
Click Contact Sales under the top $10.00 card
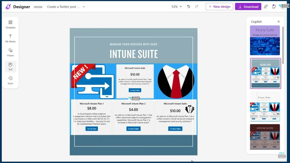135,90
